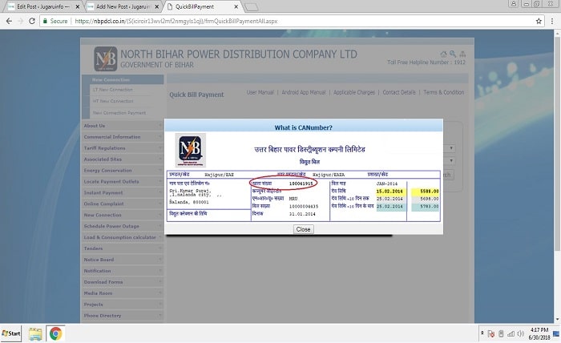The width and height of the screenshot is (561, 343).
Task: Open the Chrome three-dot menu
Action: (552, 21)
